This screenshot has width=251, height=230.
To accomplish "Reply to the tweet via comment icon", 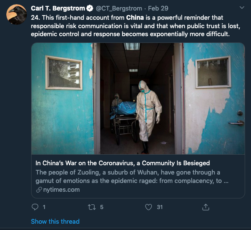I will pos(35,207).
